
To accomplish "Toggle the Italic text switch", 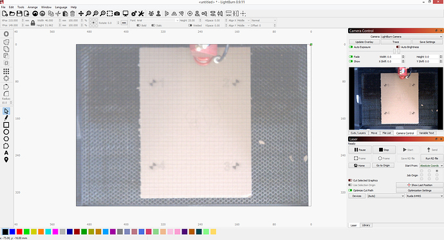I will (x=153, y=25).
